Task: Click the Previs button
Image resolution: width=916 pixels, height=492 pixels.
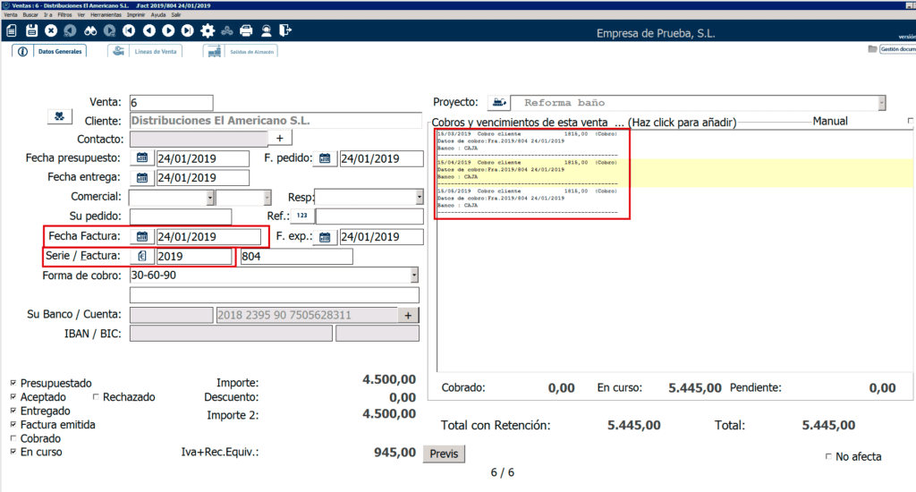Action: click(444, 454)
